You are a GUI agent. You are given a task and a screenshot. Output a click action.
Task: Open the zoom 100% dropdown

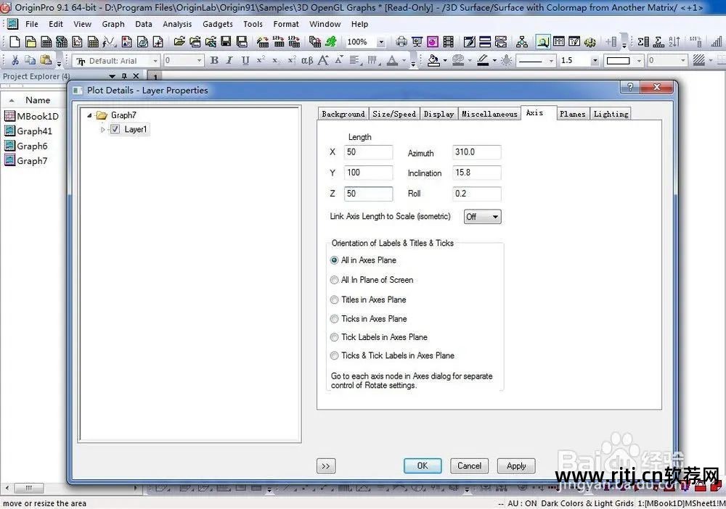click(380, 42)
